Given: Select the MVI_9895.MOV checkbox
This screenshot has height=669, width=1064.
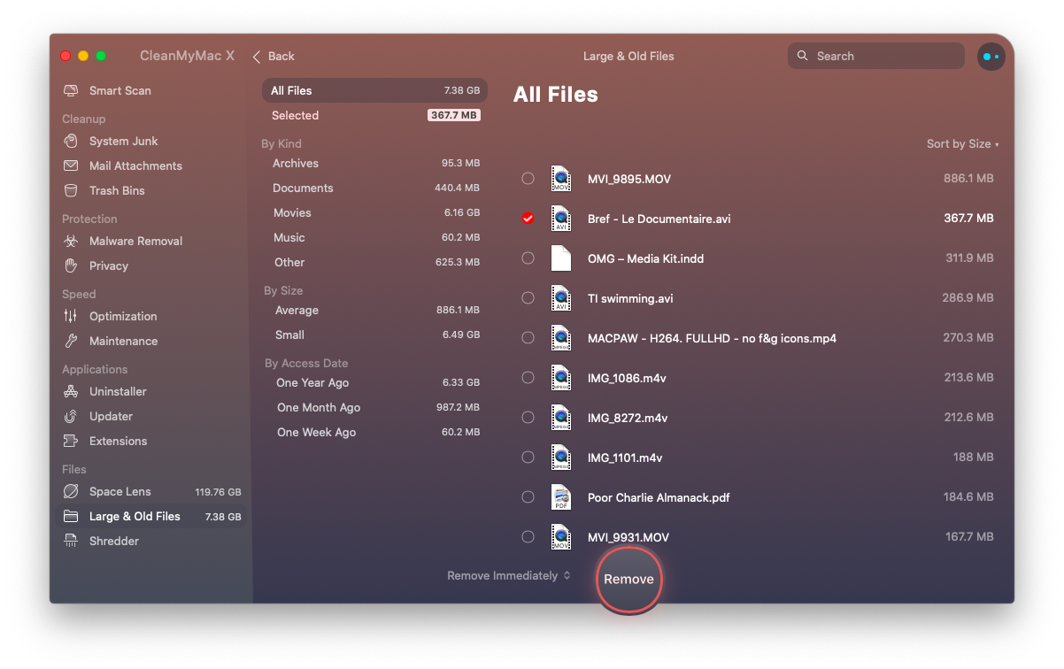Looking at the screenshot, I should click(x=528, y=179).
